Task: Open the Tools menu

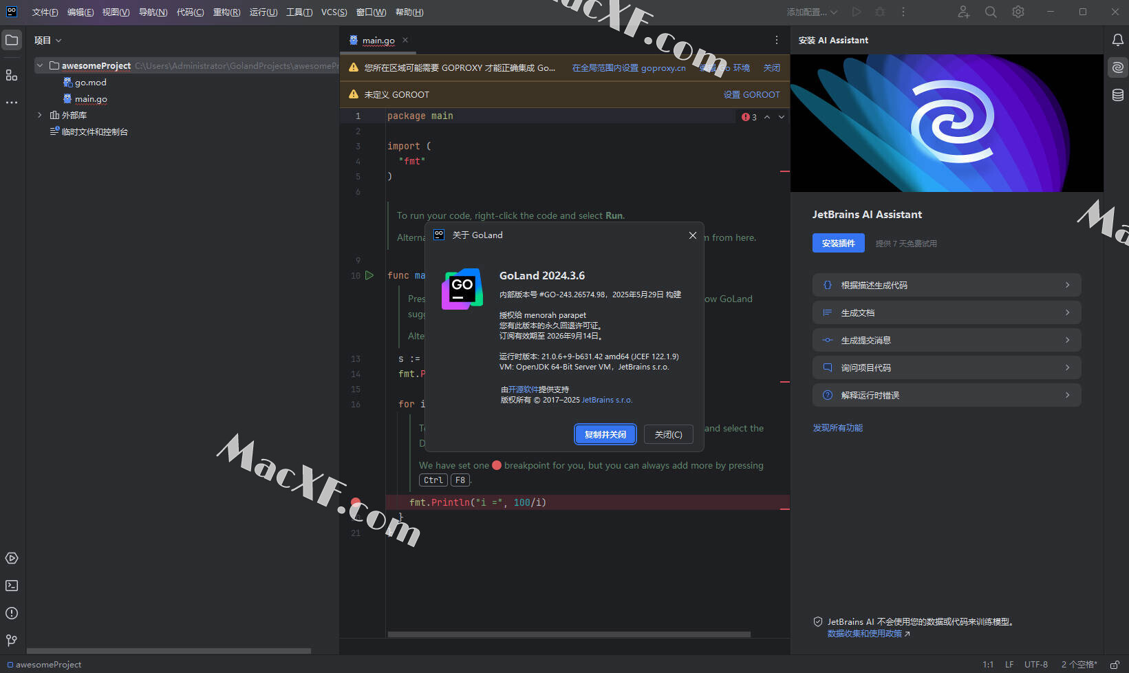Action: click(x=299, y=12)
